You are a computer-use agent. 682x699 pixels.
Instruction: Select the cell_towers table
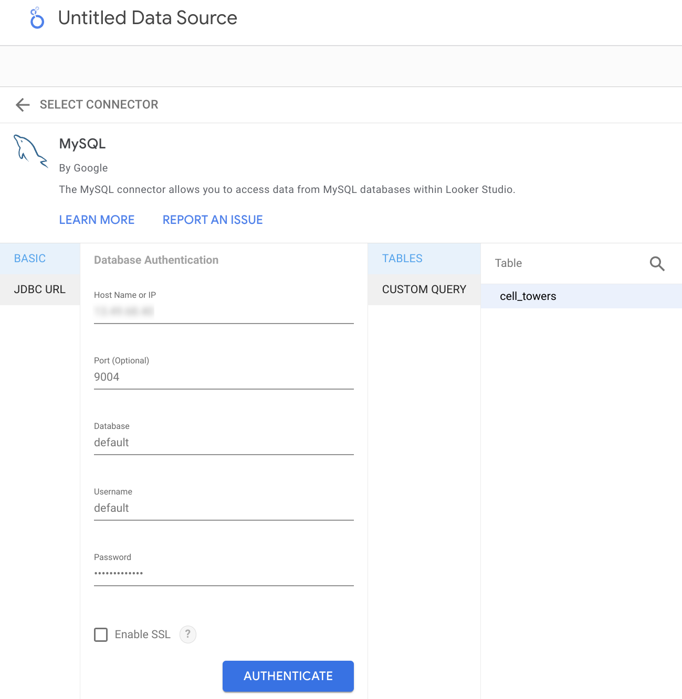tap(528, 296)
